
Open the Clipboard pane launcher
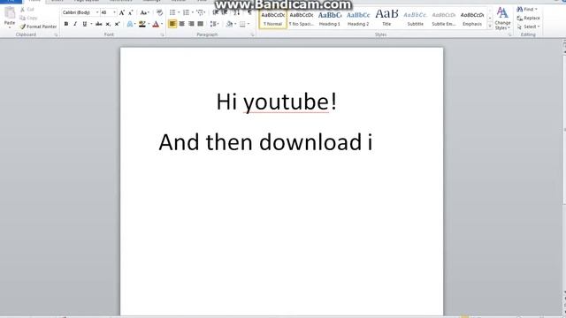[56, 35]
